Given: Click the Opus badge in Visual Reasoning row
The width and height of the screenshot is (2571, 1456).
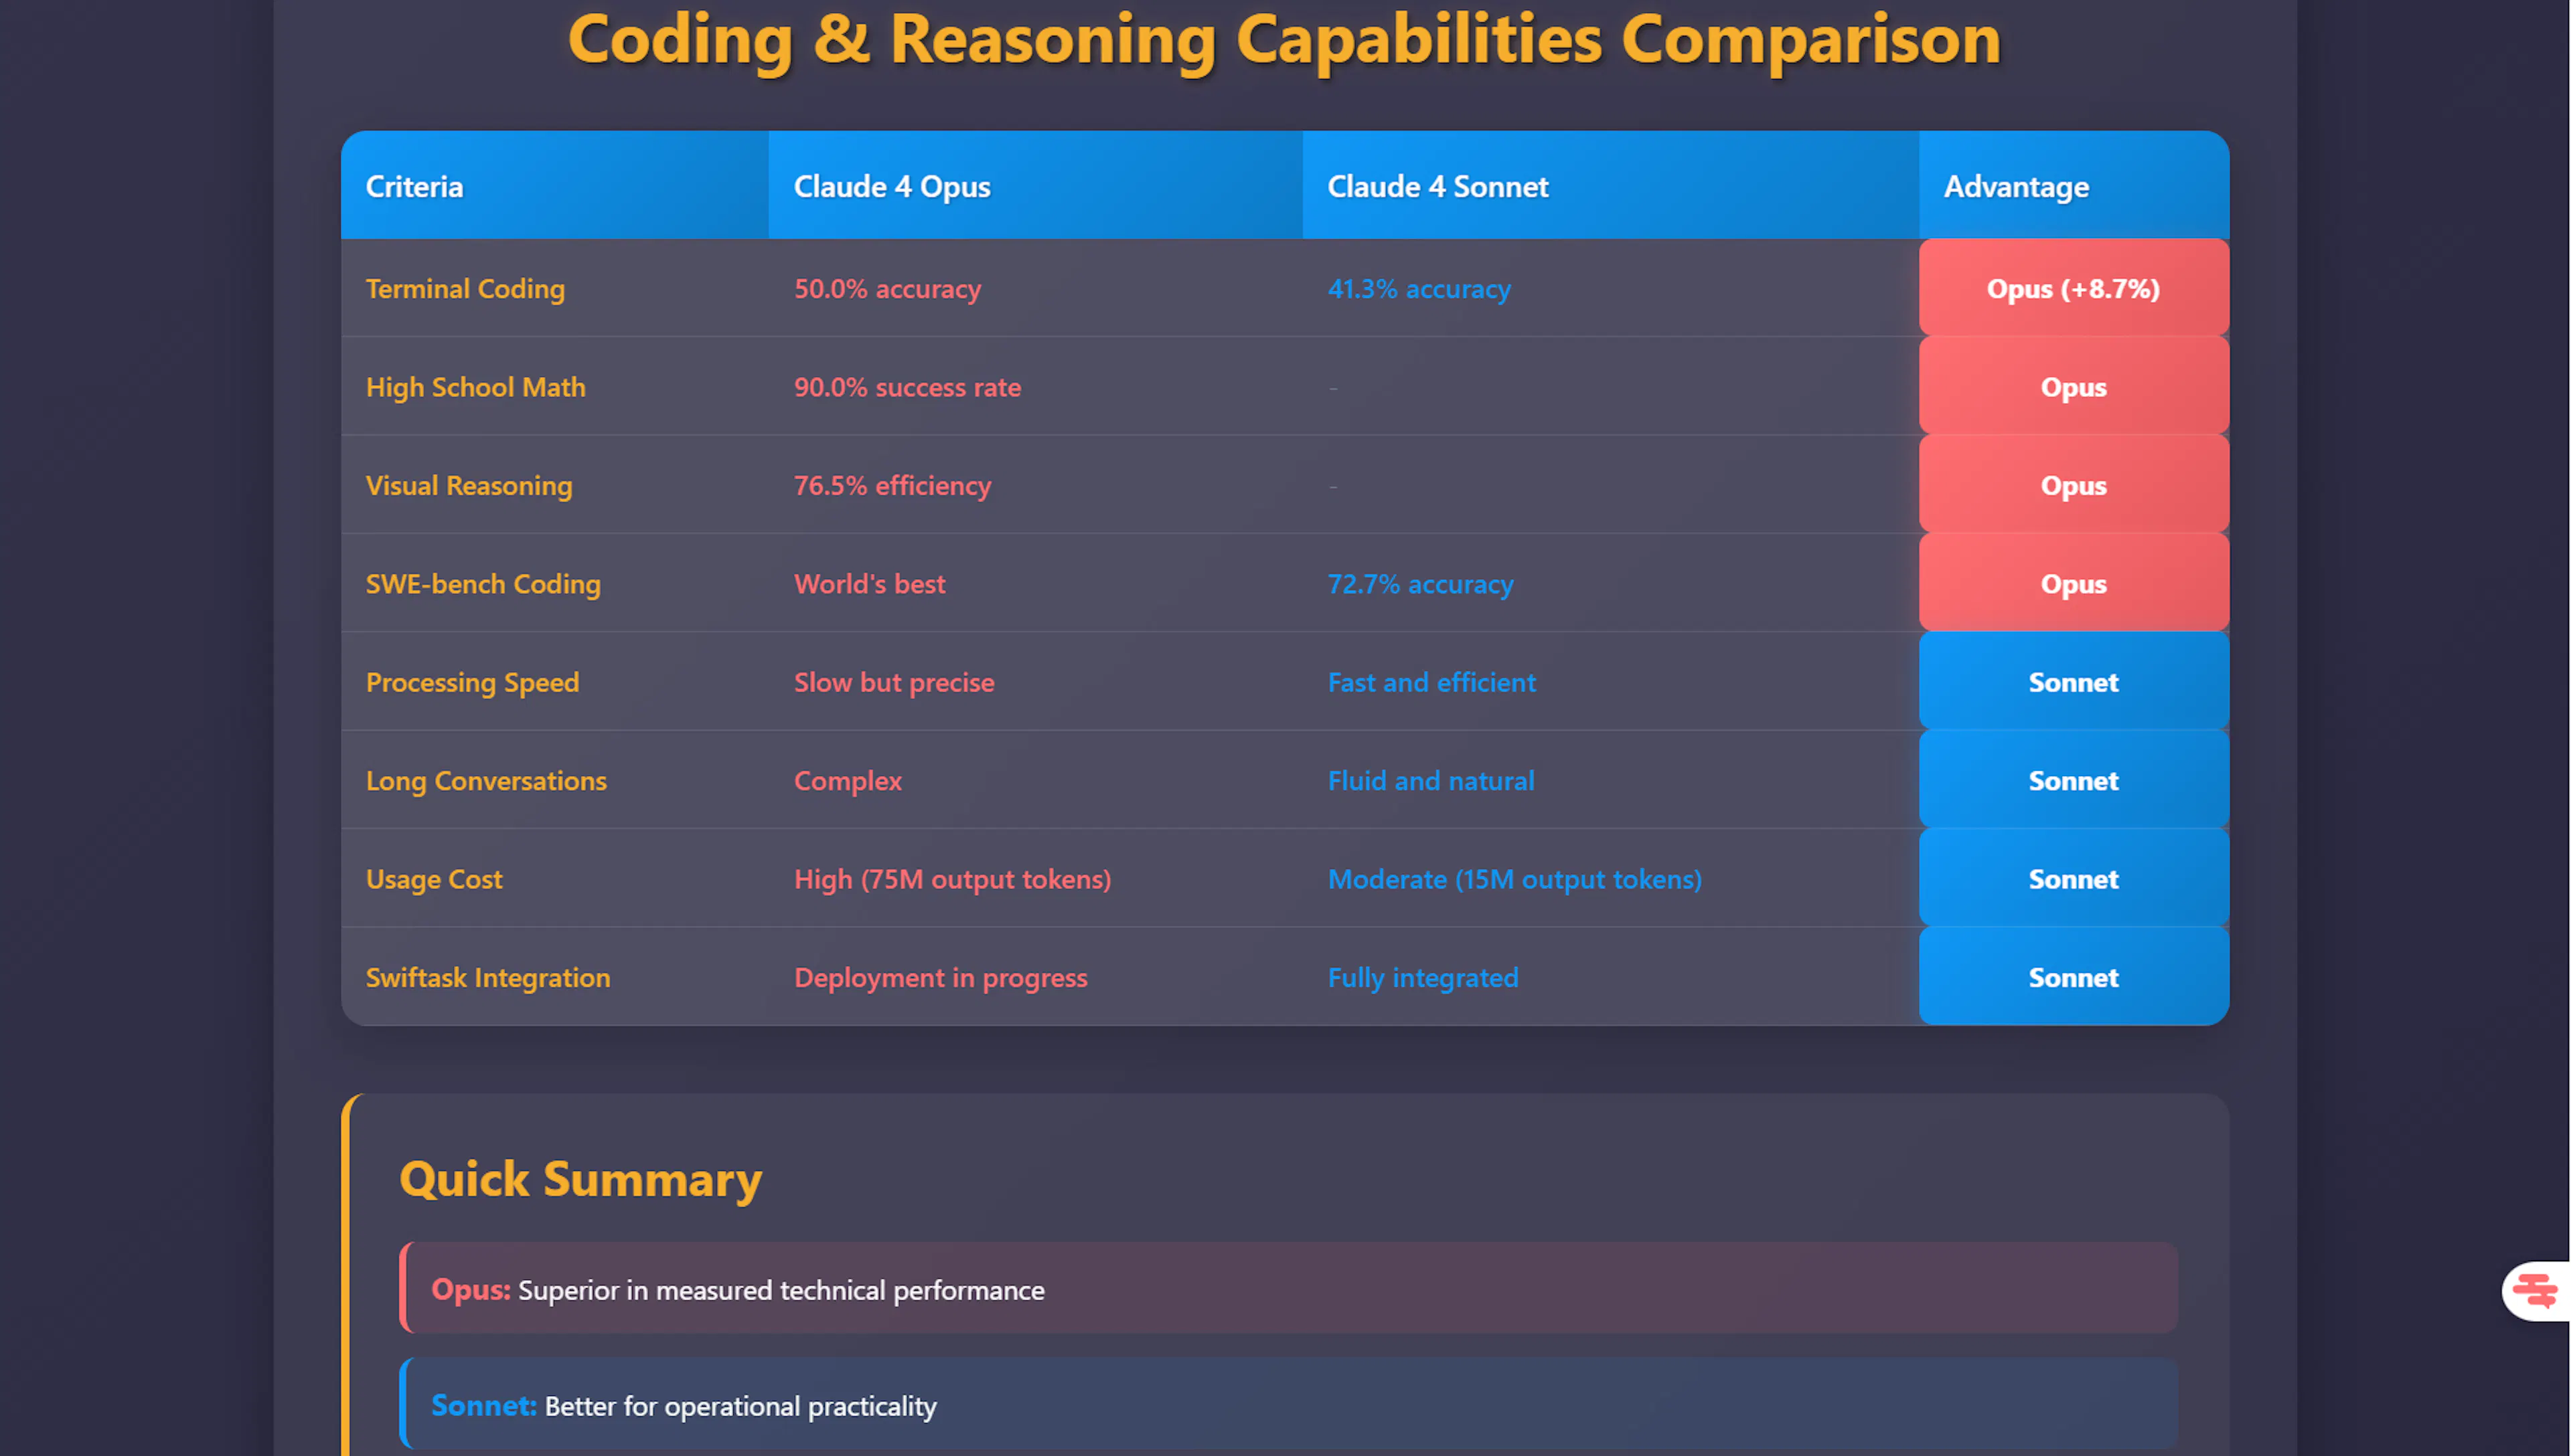Looking at the screenshot, I should point(2072,486).
